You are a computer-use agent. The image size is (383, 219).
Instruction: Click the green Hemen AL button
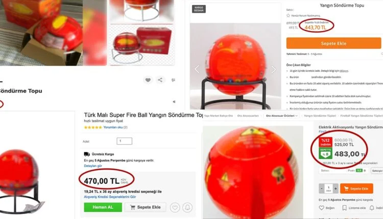coord(103,207)
